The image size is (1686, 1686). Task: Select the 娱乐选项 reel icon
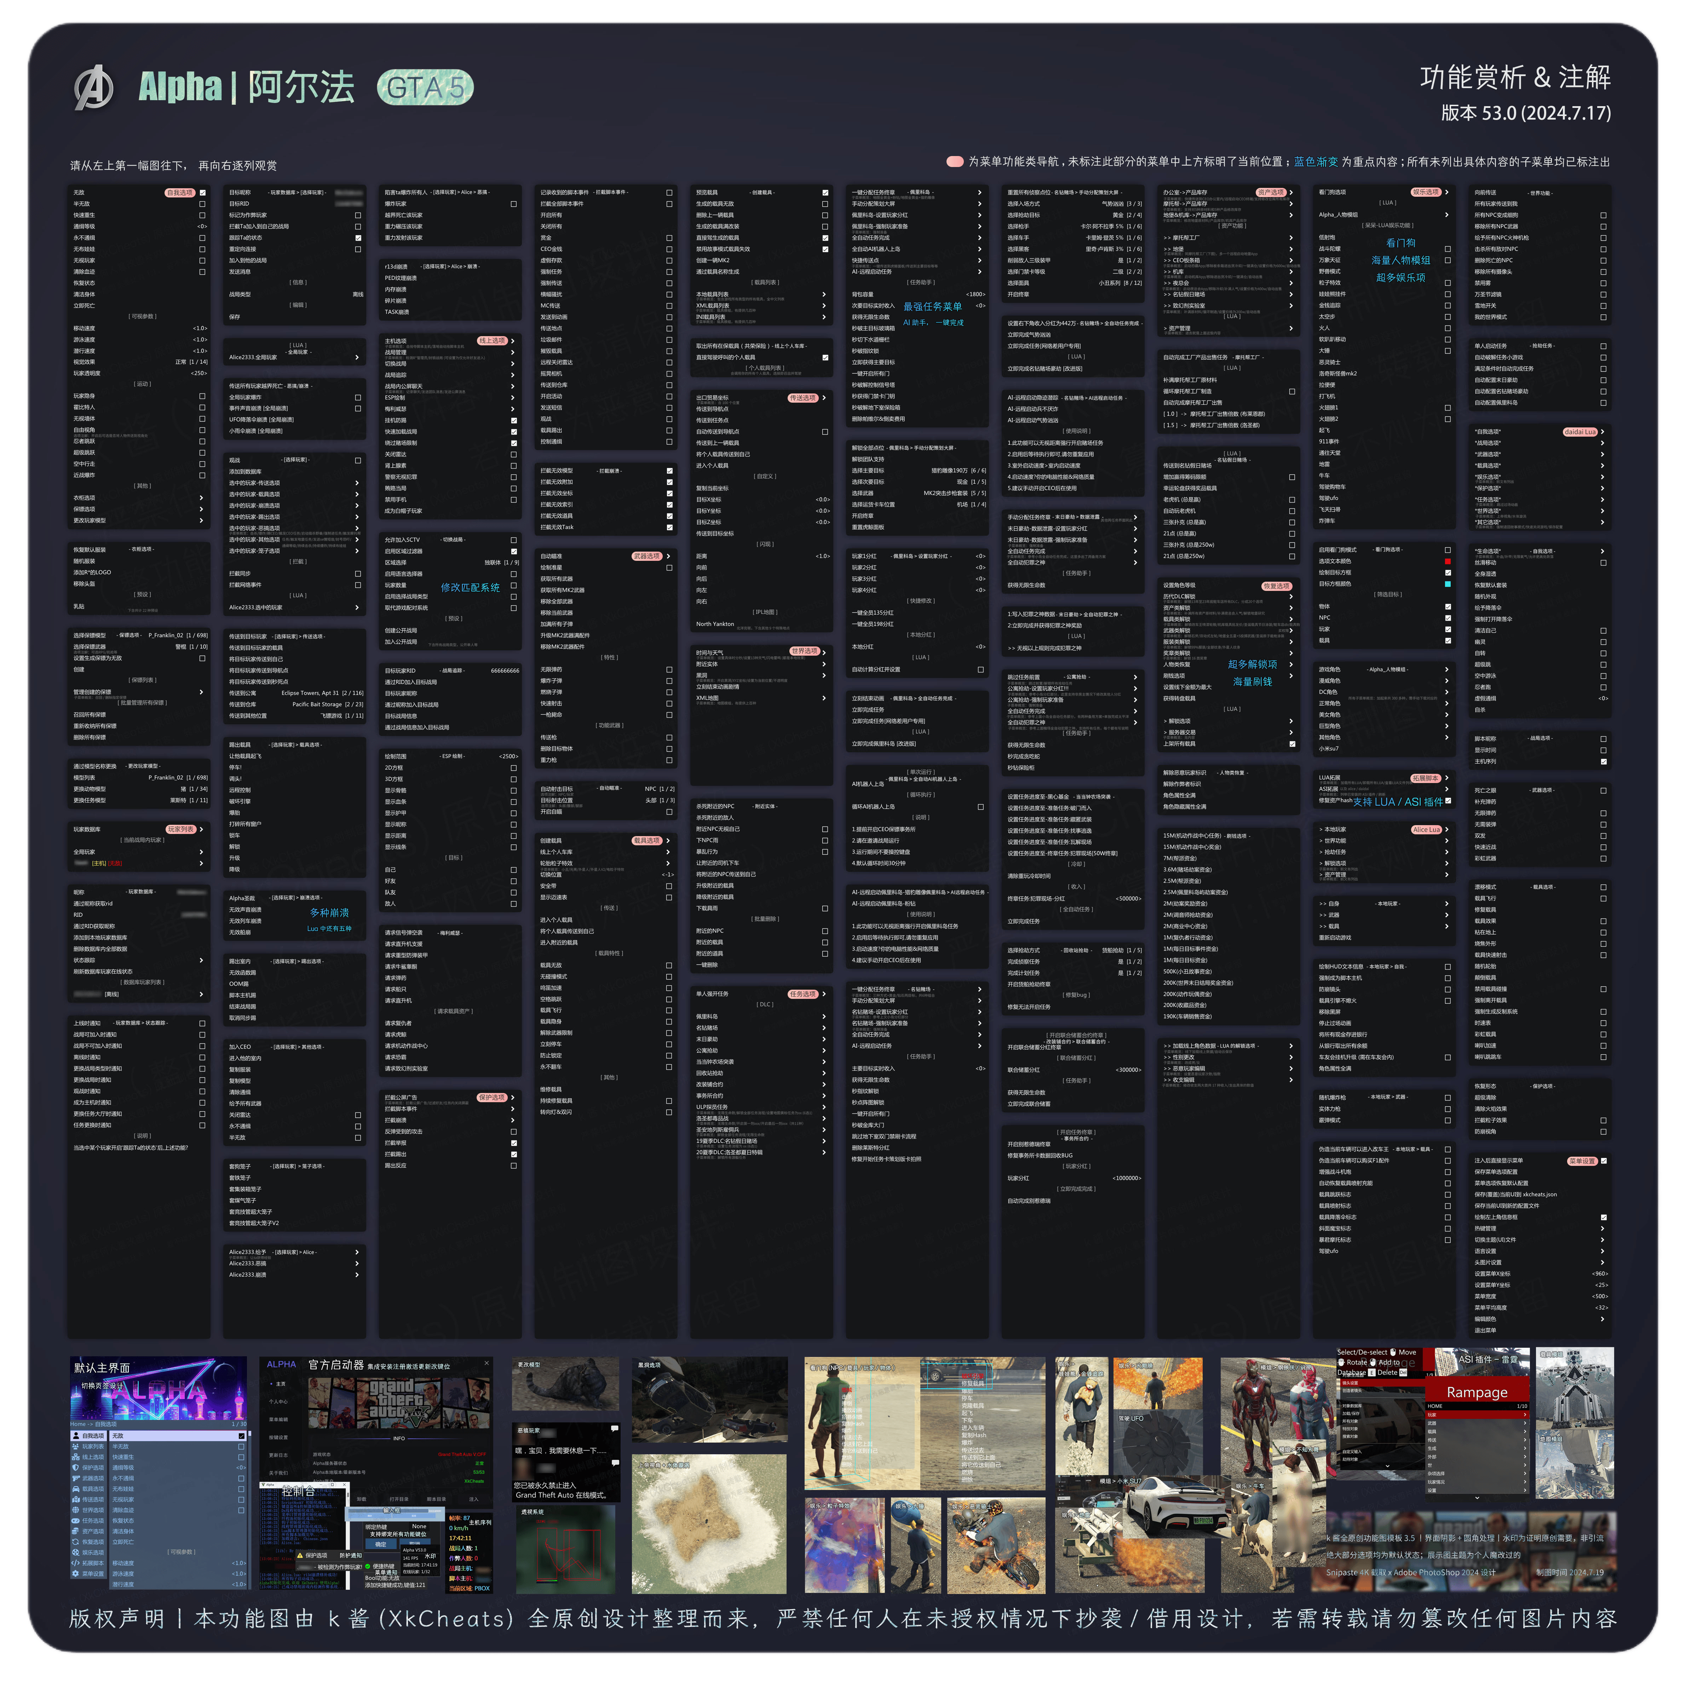(x=76, y=1553)
